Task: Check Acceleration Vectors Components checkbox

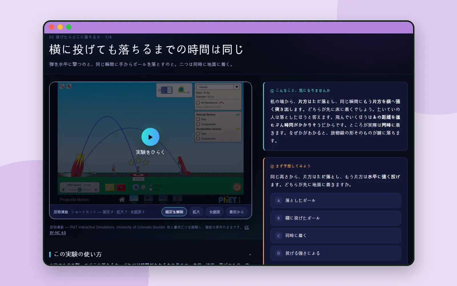Action: click(x=198, y=138)
